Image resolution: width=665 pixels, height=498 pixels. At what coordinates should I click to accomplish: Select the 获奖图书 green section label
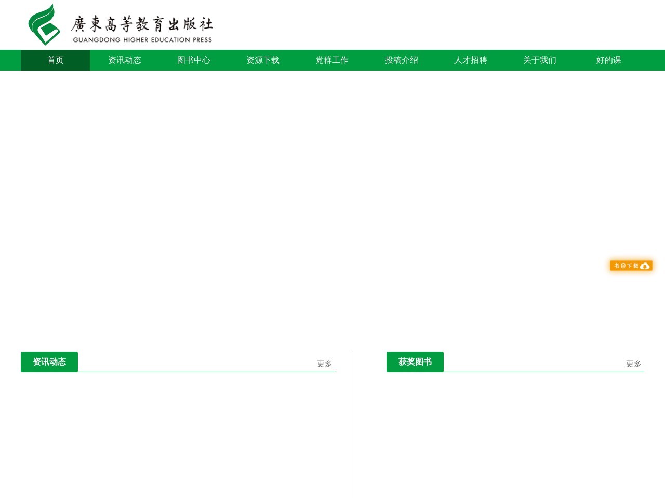pos(415,362)
